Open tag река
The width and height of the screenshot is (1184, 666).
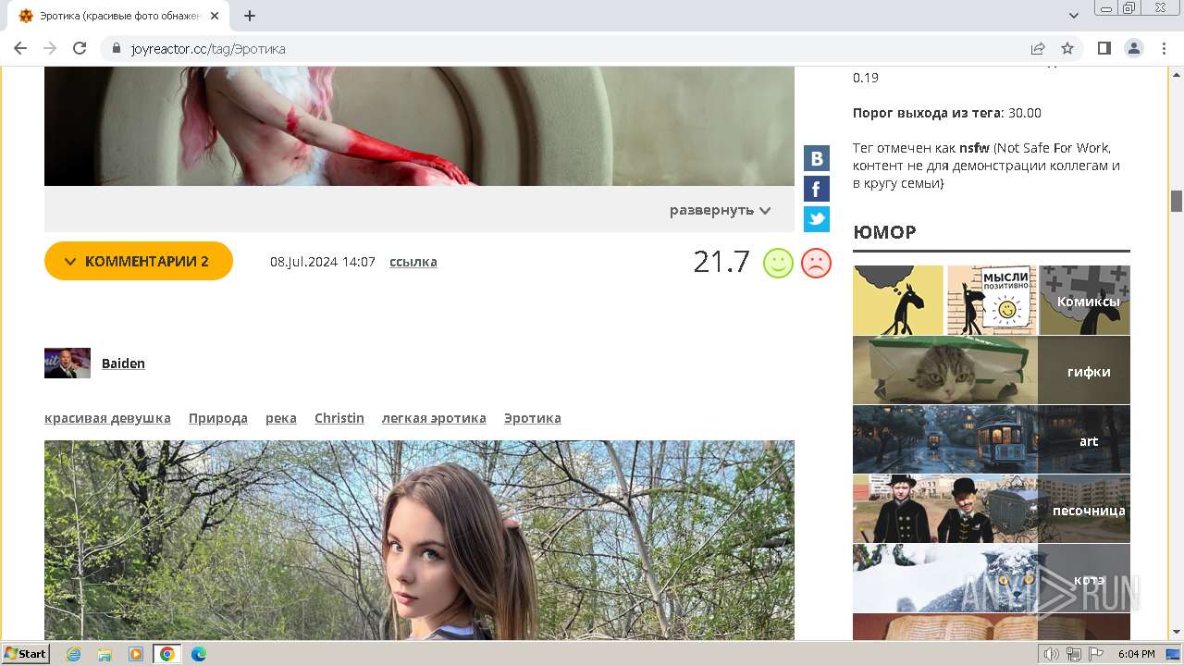click(x=281, y=418)
